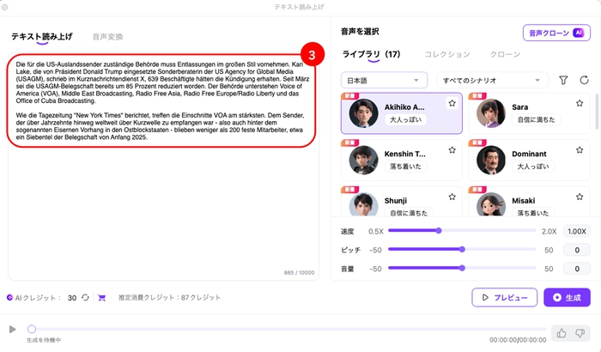
Task: Click the speed value field 1.00X
Action: pyautogui.click(x=576, y=231)
